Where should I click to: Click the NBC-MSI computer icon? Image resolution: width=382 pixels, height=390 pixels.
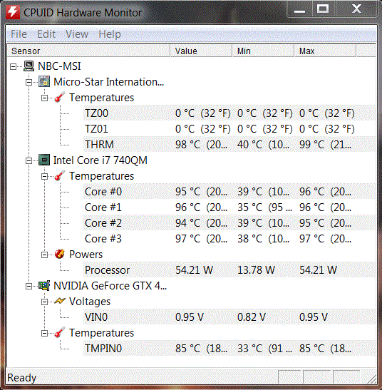tap(29, 66)
